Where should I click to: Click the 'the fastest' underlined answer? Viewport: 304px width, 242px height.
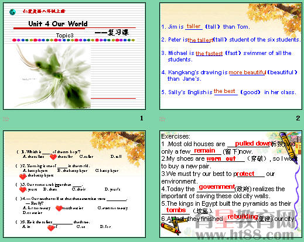coord(209,53)
